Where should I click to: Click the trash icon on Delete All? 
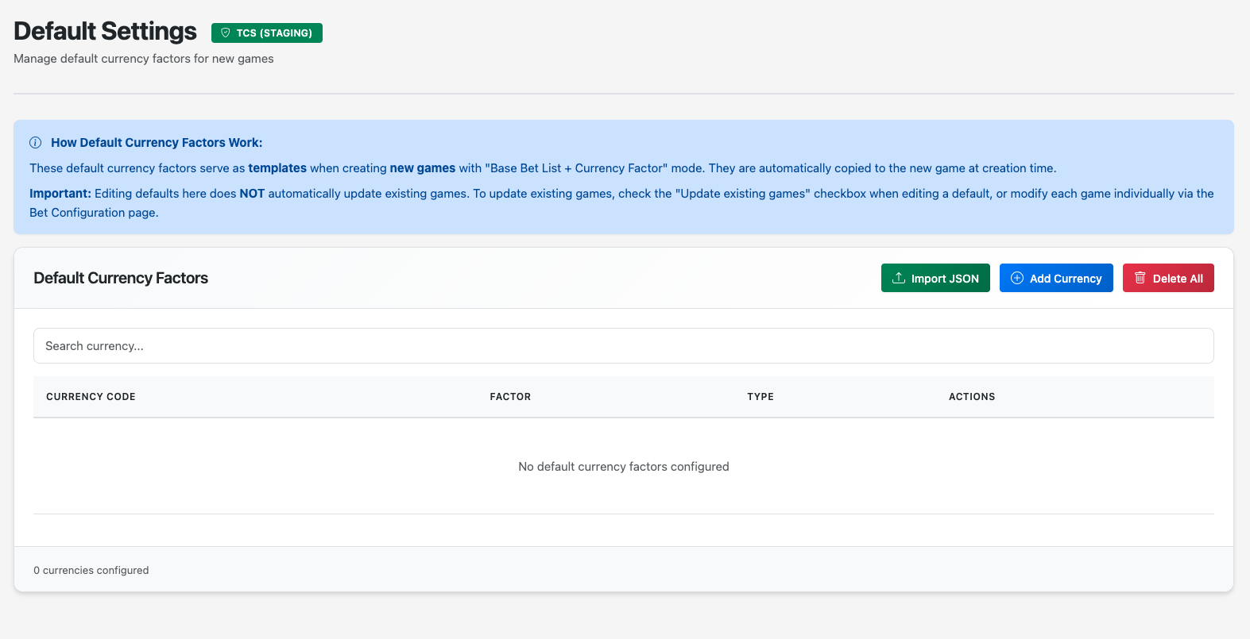point(1140,278)
